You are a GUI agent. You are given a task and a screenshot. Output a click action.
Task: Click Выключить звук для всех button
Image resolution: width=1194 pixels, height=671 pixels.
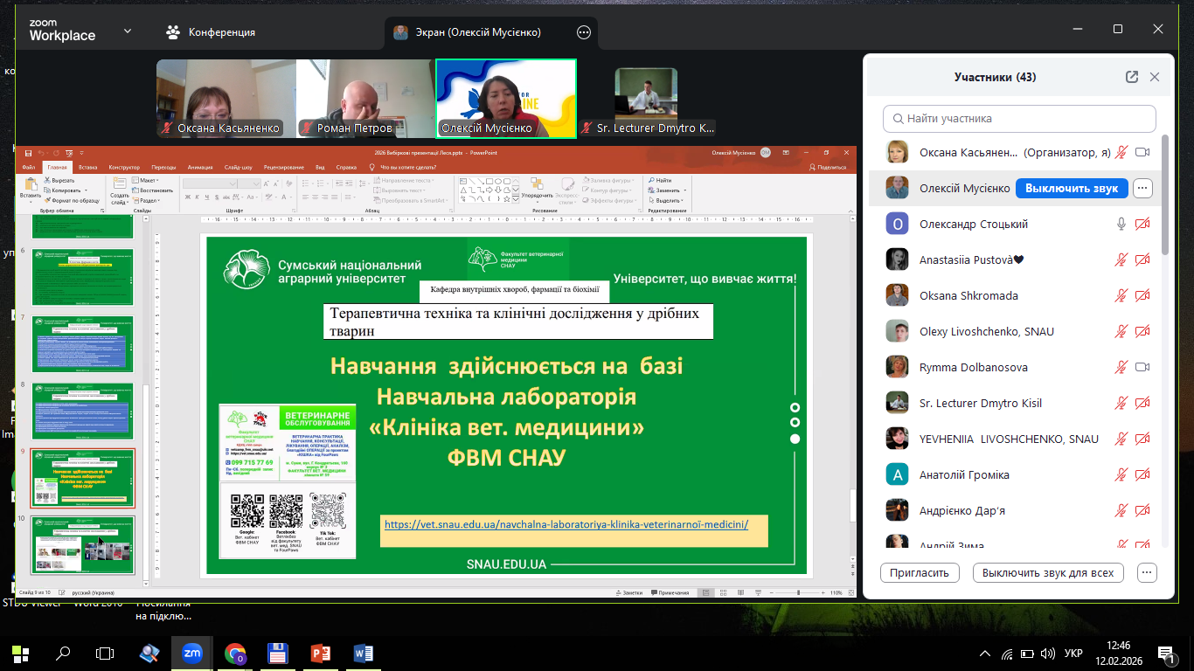(x=1047, y=573)
